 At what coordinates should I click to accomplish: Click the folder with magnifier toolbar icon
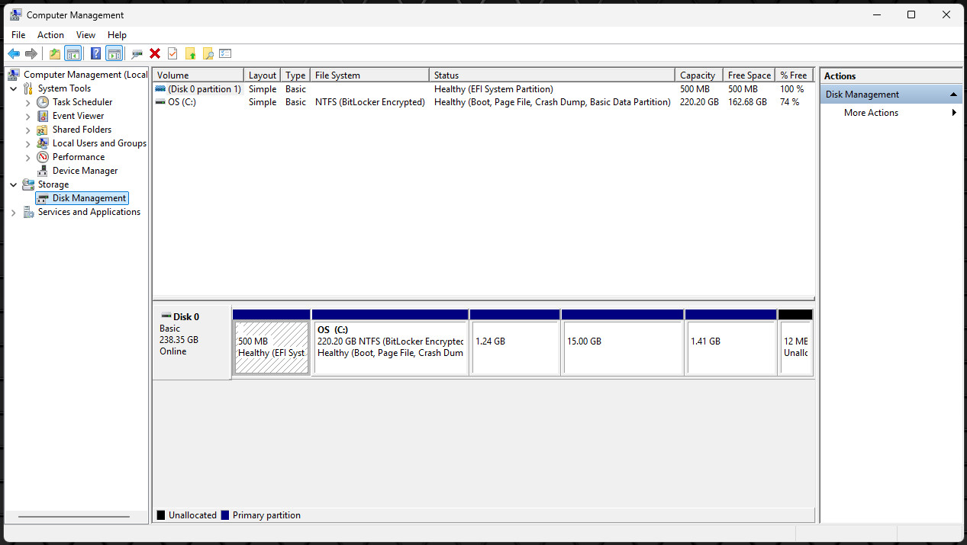click(x=208, y=53)
